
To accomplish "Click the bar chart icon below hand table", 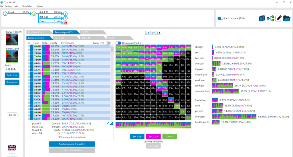I will point(111,124).
